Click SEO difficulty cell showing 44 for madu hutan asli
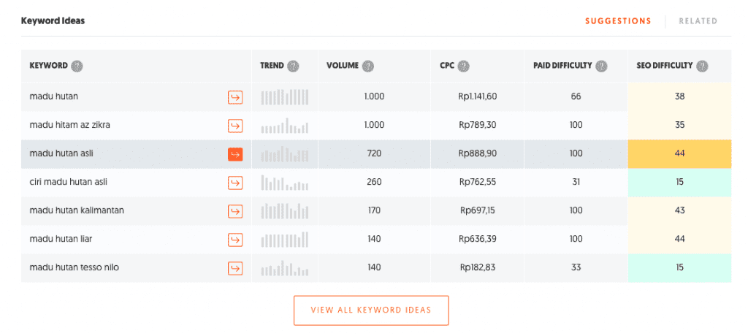The height and width of the screenshot is (336, 748). tap(679, 154)
